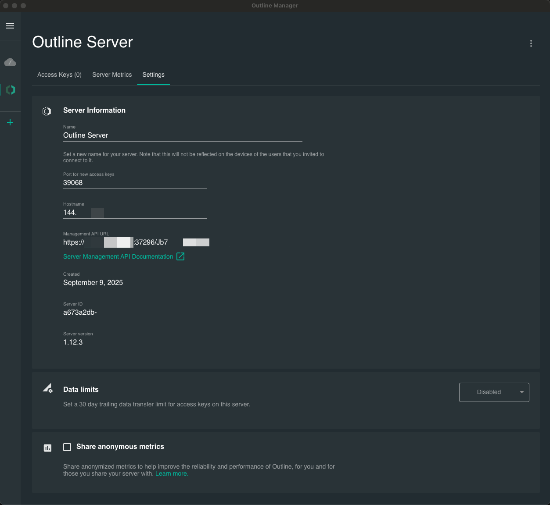This screenshot has width=550, height=505.
Task: Edit the Port for new access keys field
Action: click(x=135, y=183)
